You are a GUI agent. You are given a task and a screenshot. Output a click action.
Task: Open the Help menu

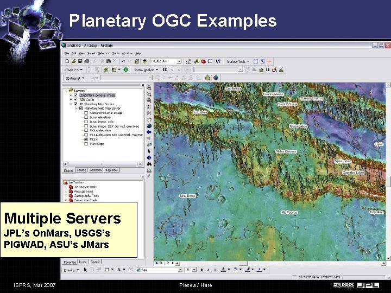pyautogui.click(x=137, y=53)
